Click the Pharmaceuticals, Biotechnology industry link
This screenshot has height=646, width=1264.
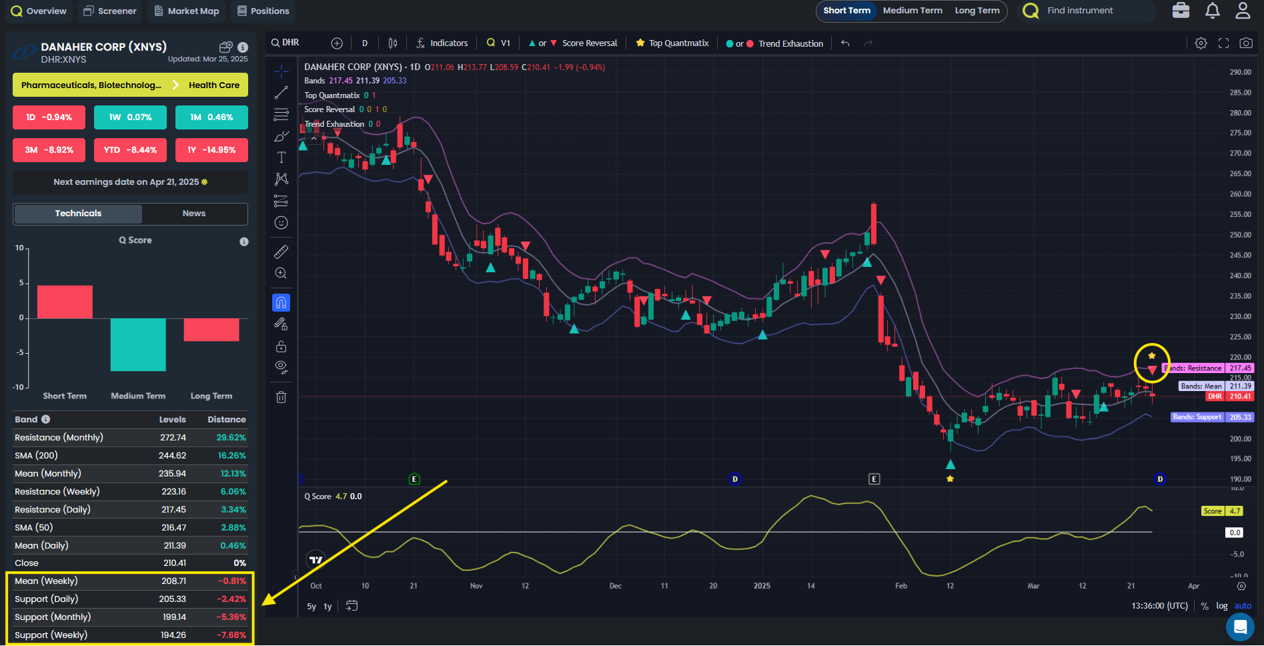tap(91, 85)
